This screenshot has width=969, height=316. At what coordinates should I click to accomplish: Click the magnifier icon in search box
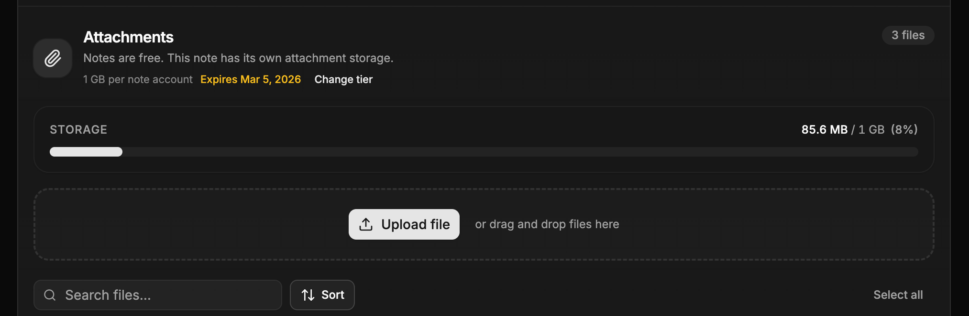coord(50,295)
